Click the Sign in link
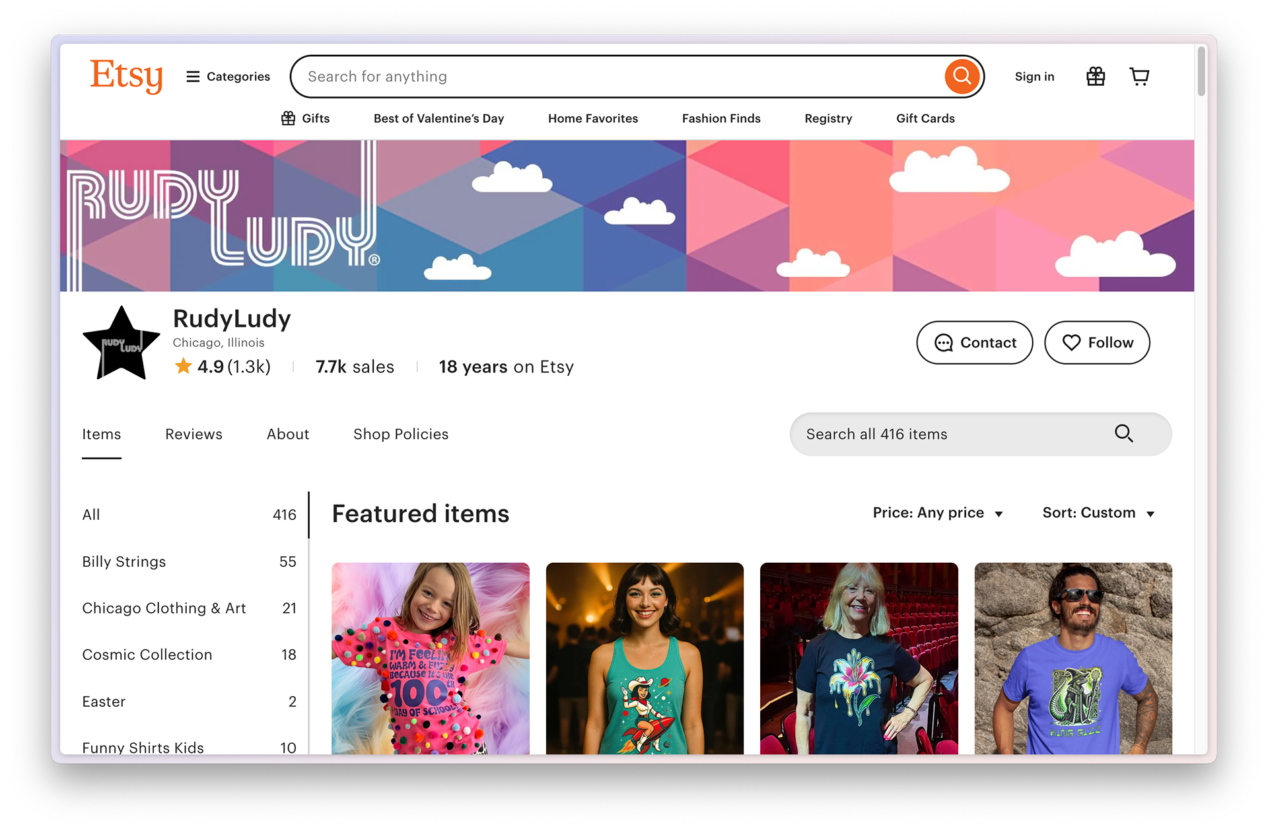 point(1034,77)
